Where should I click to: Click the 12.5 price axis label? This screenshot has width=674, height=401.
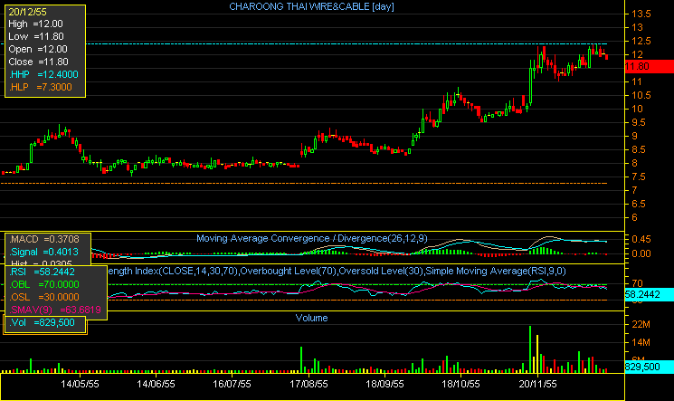coord(641,42)
